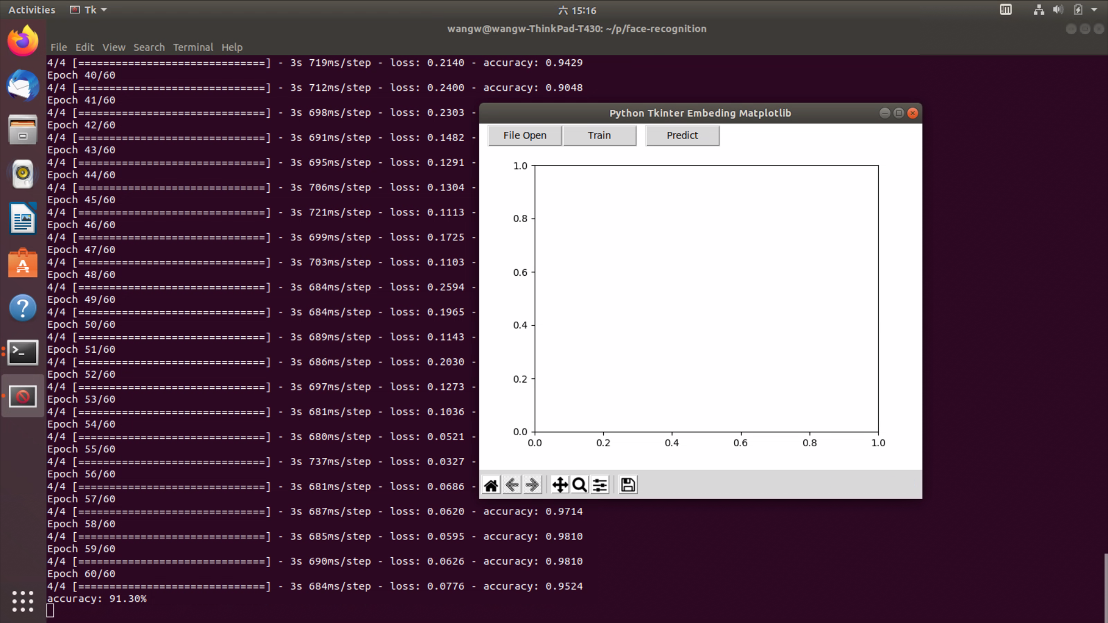Open terminal View menu
The height and width of the screenshot is (623, 1108).
[x=114, y=48]
